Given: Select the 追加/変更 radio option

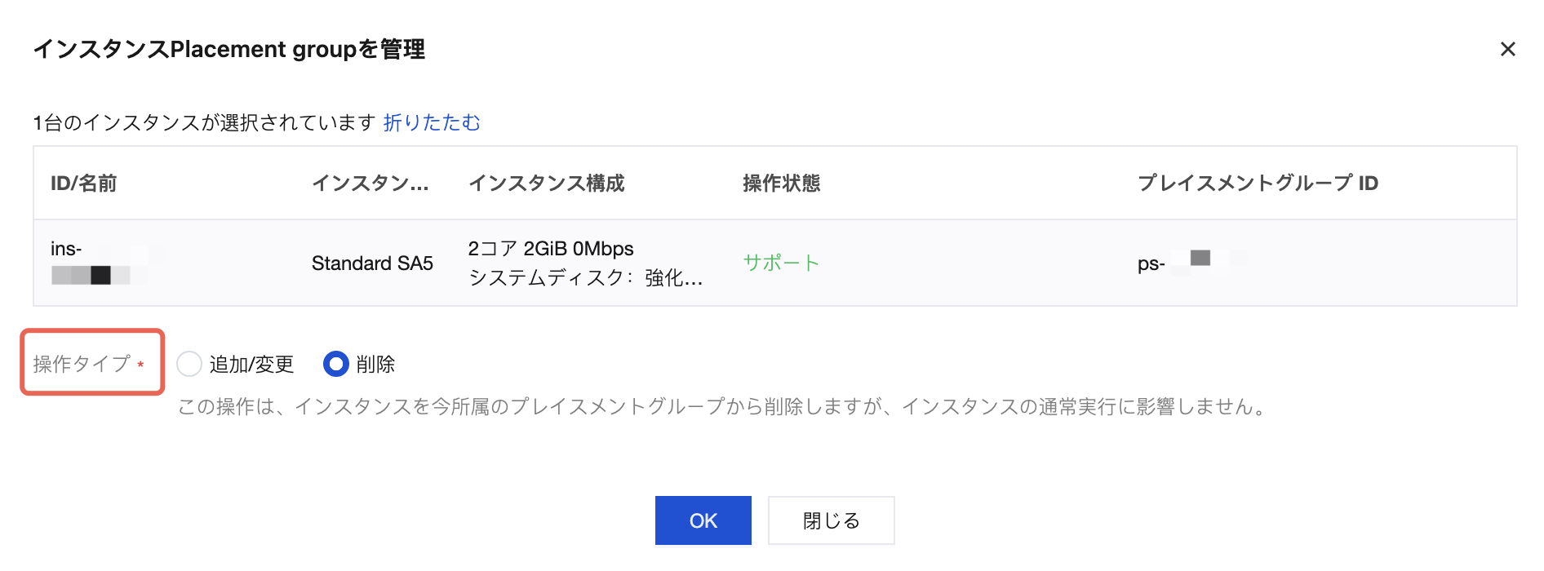Looking at the screenshot, I should 189,364.
